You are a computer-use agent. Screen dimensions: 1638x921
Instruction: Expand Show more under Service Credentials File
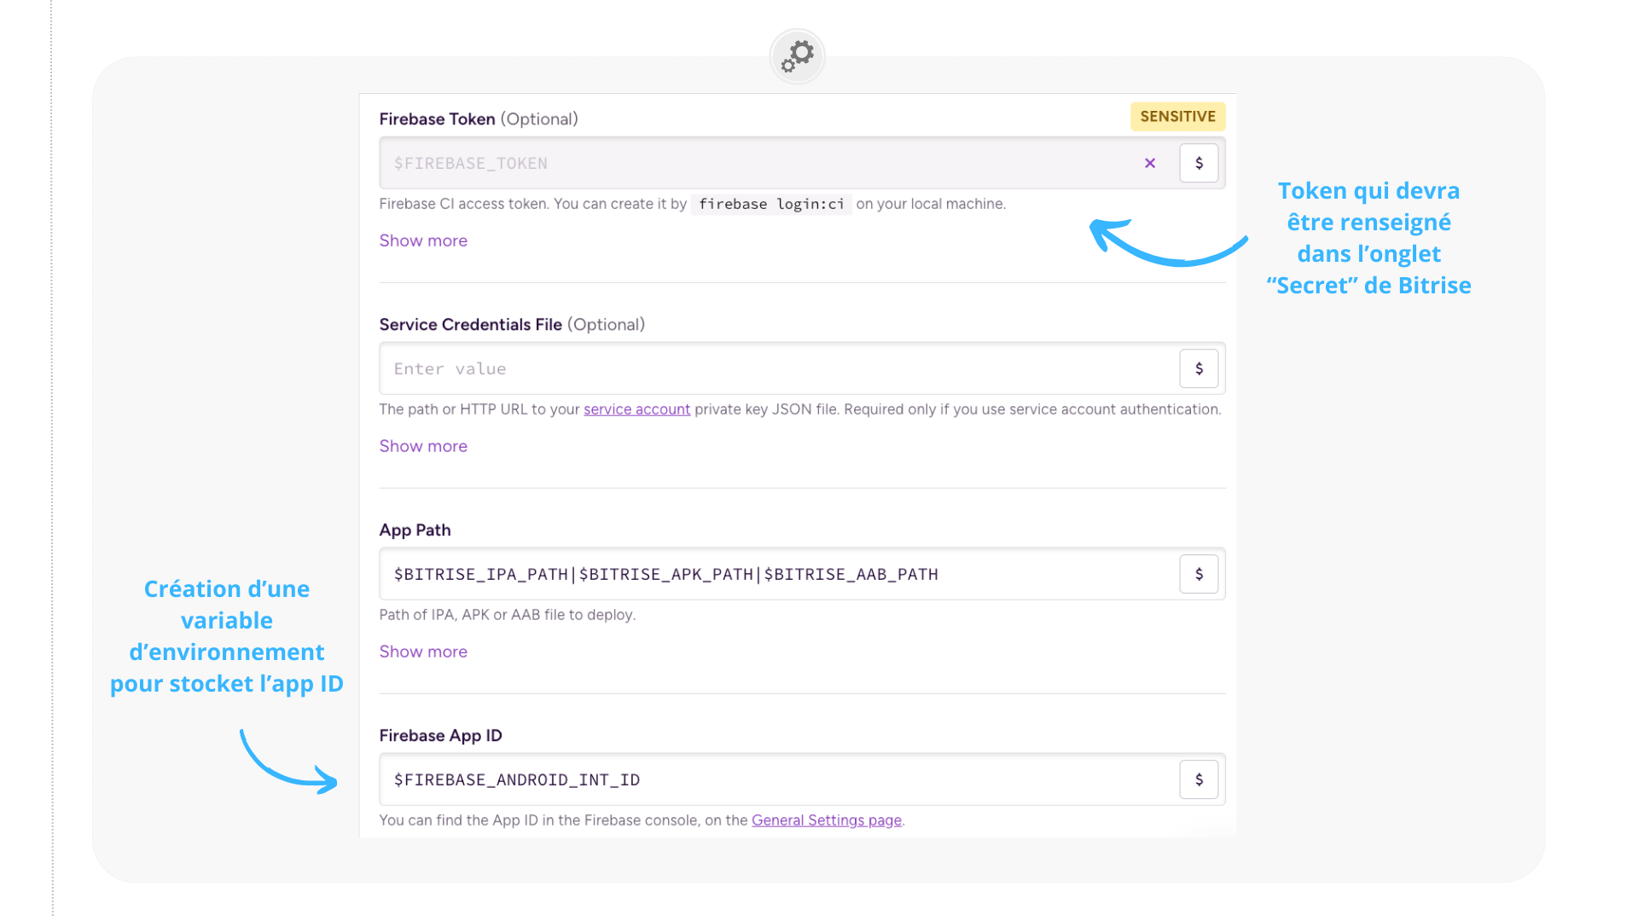coord(423,446)
